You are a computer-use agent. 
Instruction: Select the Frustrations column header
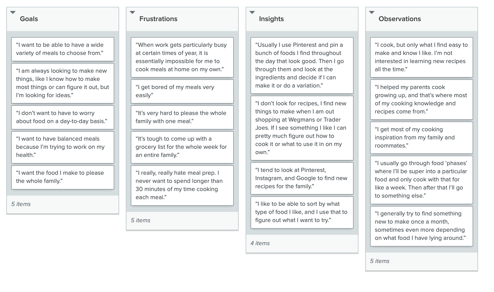[x=158, y=19]
